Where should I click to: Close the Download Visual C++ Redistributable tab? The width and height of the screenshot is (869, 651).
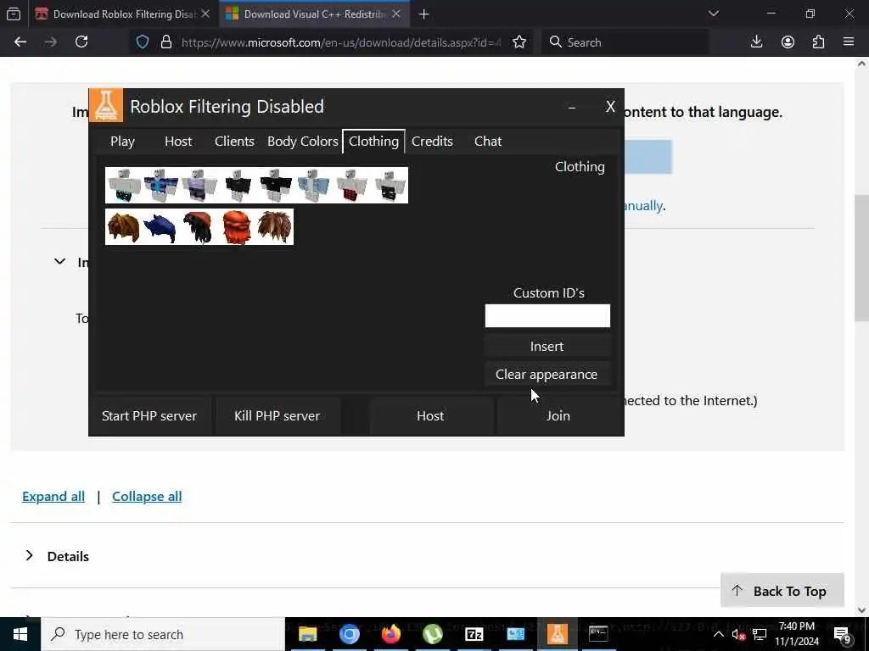(x=396, y=14)
